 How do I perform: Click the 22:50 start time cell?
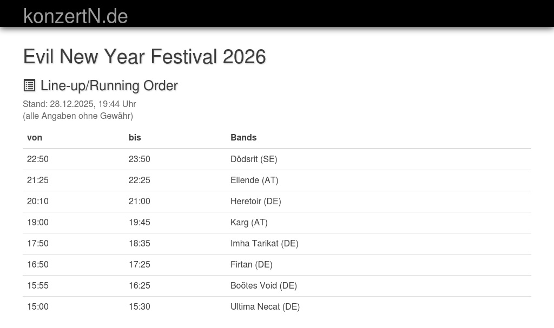[38, 159]
